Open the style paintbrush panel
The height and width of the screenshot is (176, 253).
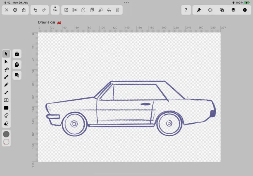point(199,10)
